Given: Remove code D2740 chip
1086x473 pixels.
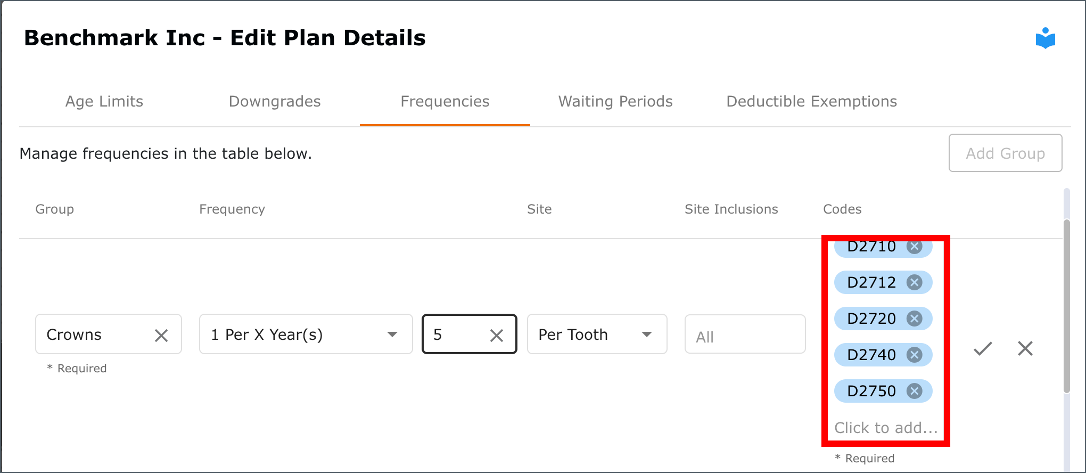Looking at the screenshot, I should click(915, 355).
